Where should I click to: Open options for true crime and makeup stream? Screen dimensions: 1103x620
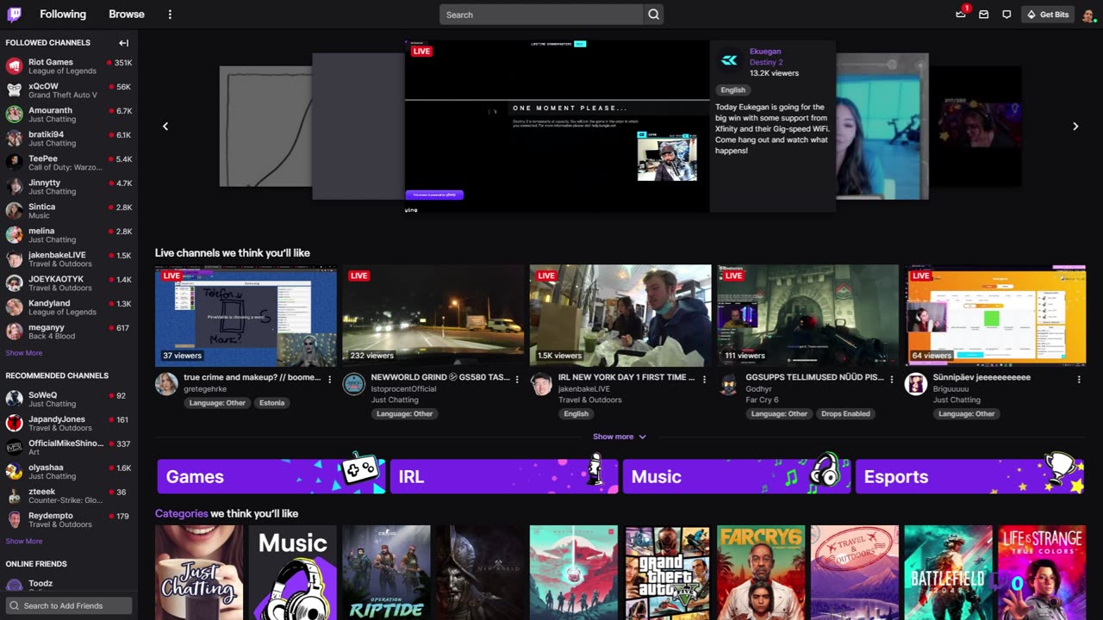(329, 379)
